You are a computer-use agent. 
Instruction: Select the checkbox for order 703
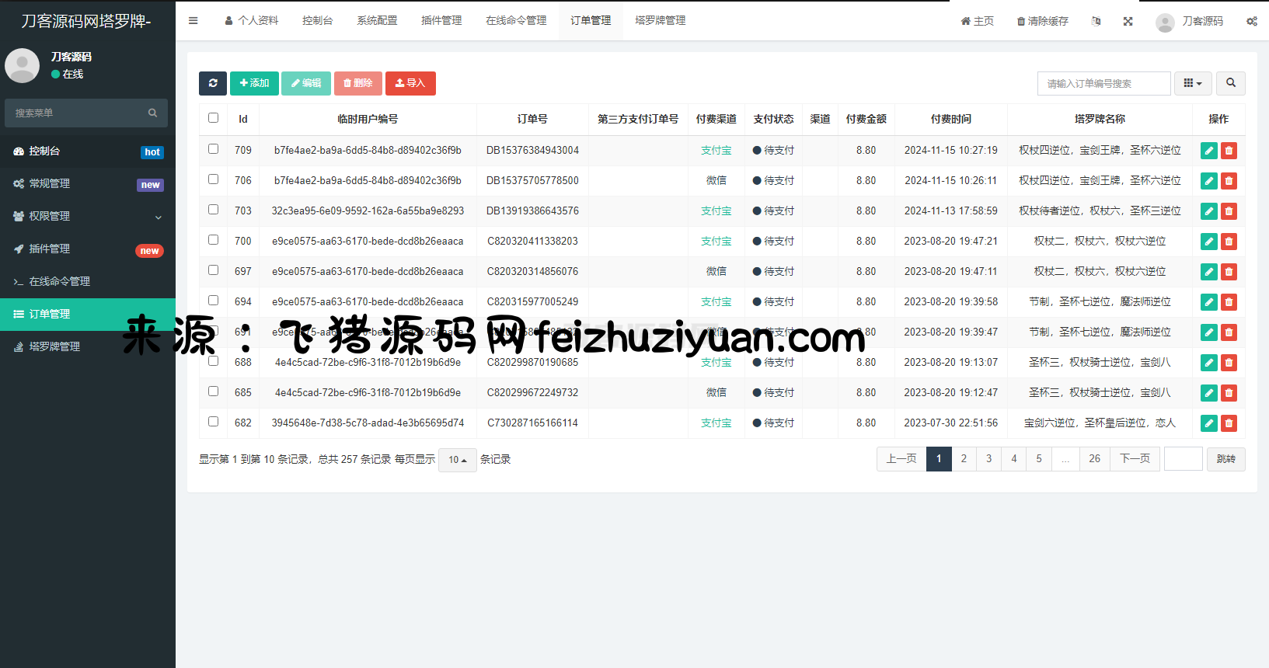coord(213,210)
